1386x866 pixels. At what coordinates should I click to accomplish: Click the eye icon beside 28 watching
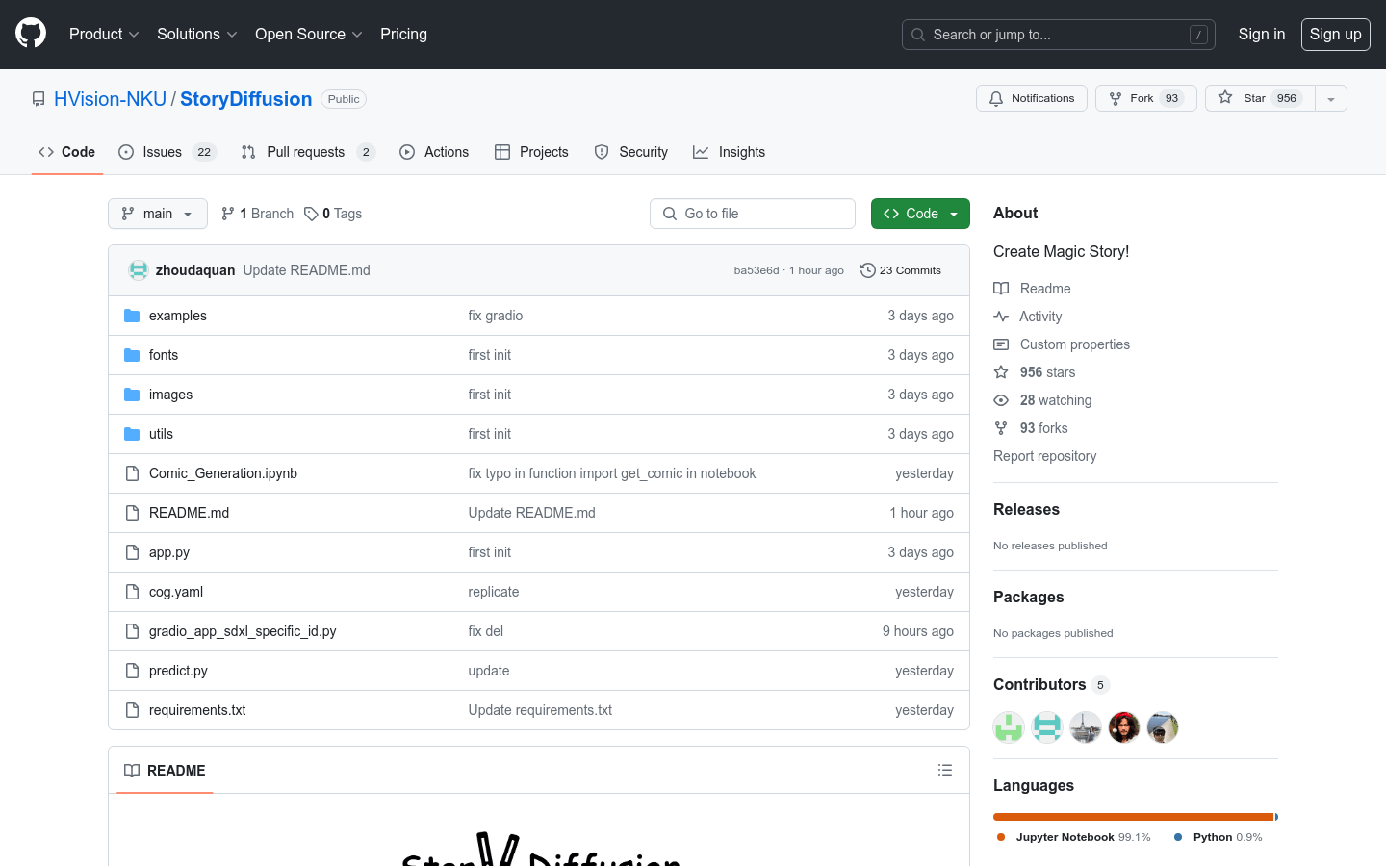(1001, 400)
